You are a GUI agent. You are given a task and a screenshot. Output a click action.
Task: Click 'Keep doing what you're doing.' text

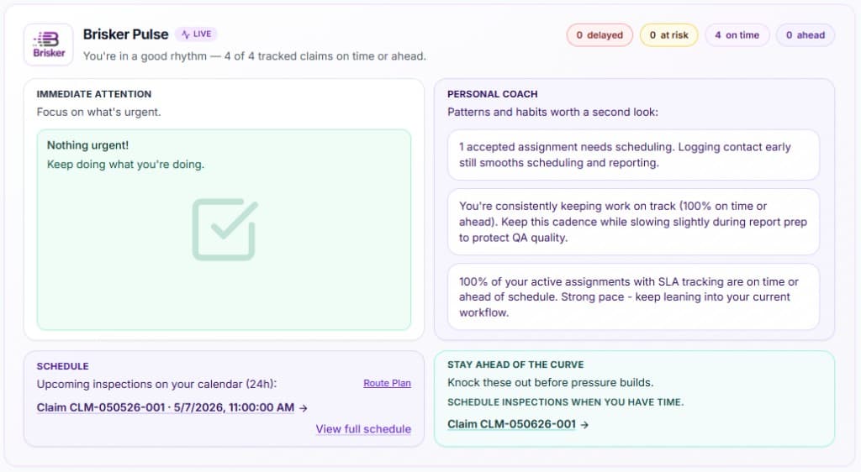126,165
